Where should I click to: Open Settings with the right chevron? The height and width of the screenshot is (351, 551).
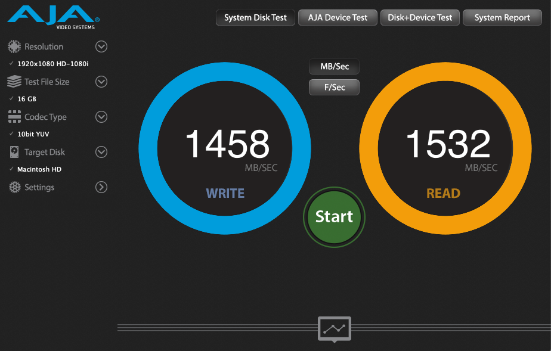coord(101,187)
